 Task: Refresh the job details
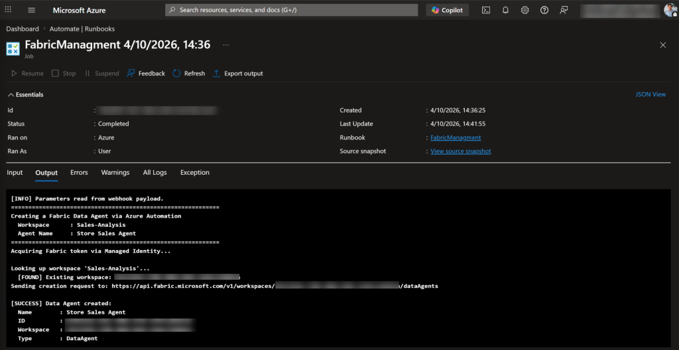tap(189, 73)
